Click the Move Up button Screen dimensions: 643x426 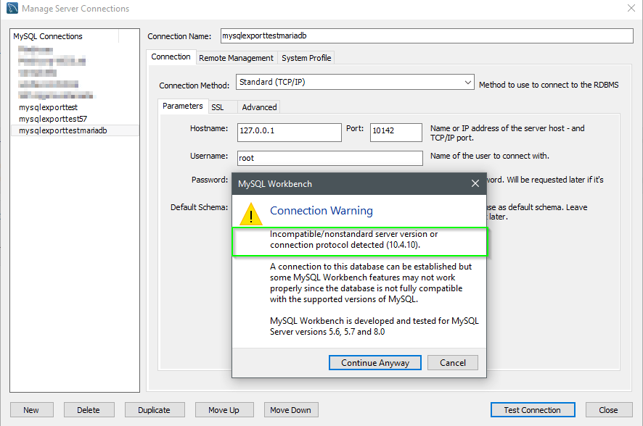coord(224,410)
